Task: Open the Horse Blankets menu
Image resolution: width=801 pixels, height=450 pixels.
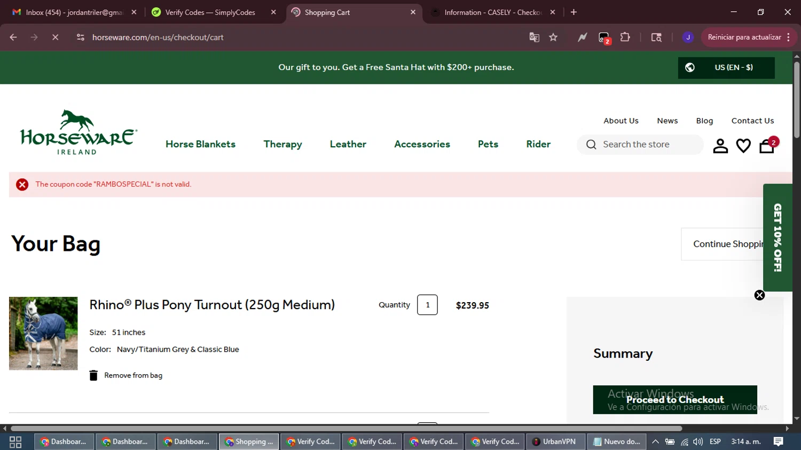Action: pos(200,144)
